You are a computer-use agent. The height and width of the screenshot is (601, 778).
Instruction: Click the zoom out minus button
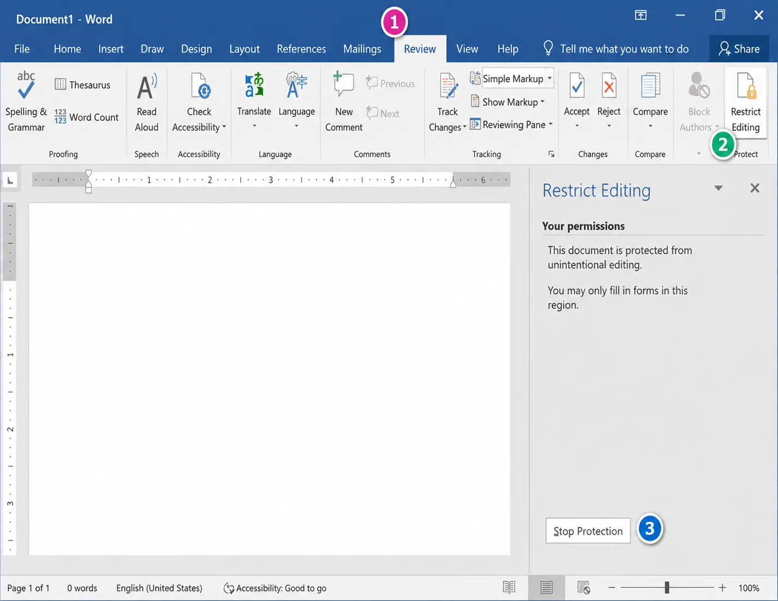tap(612, 587)
